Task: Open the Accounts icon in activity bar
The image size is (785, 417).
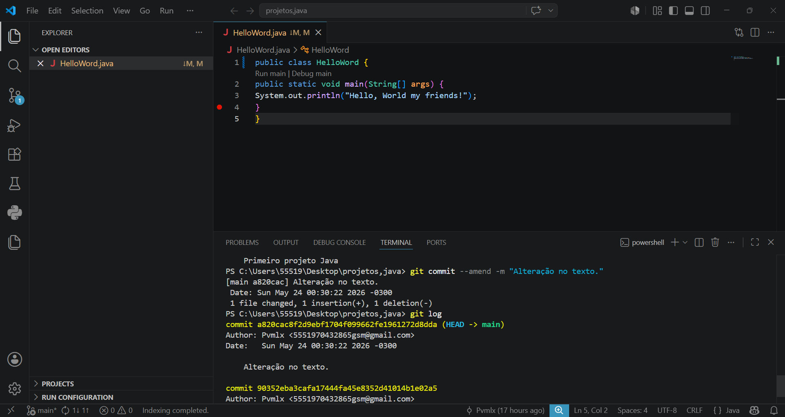Action: pos(15,359)
